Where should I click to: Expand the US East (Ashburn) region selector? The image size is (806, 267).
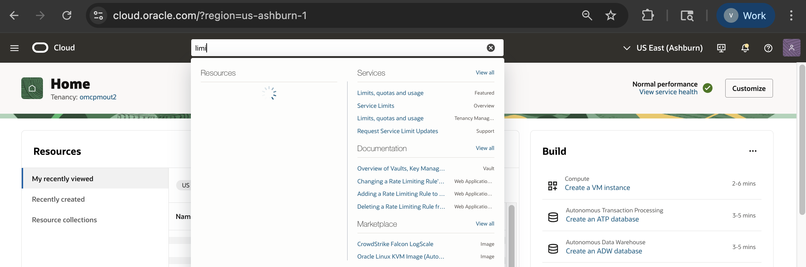[663, 48]
